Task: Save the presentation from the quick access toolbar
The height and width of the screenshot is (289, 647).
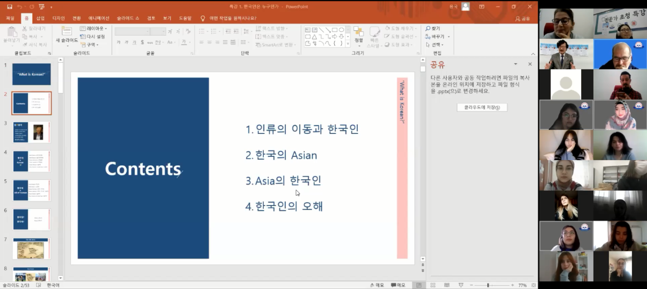Action: tap(10, 7)
